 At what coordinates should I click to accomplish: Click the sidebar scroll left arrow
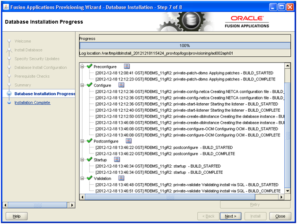coord(5,205)
